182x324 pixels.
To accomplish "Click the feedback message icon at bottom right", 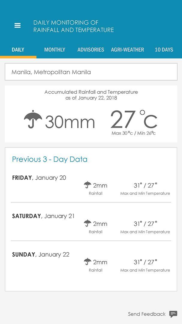I will click(173, 314).
